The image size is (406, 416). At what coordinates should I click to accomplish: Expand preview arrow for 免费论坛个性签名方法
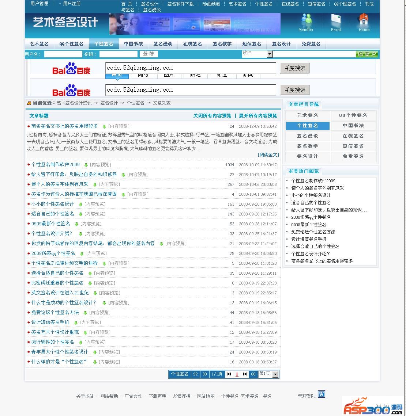pyautogui.click(x=85, y=313)
